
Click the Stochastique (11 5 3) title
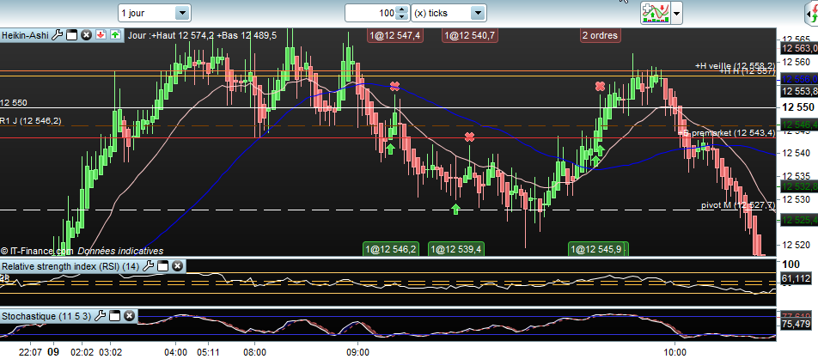46,316
